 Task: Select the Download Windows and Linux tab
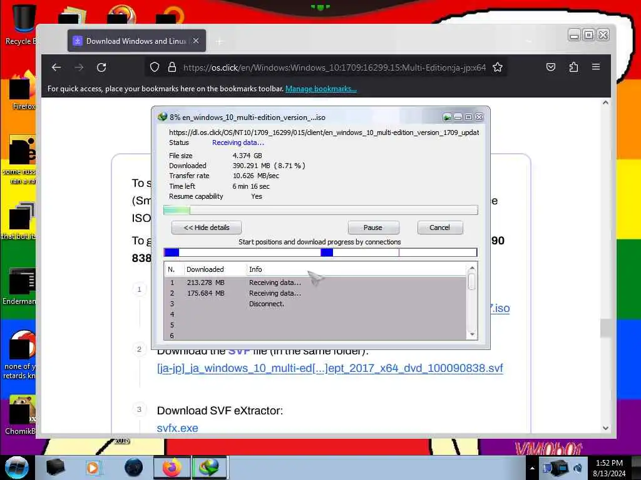tap(136, 41)
